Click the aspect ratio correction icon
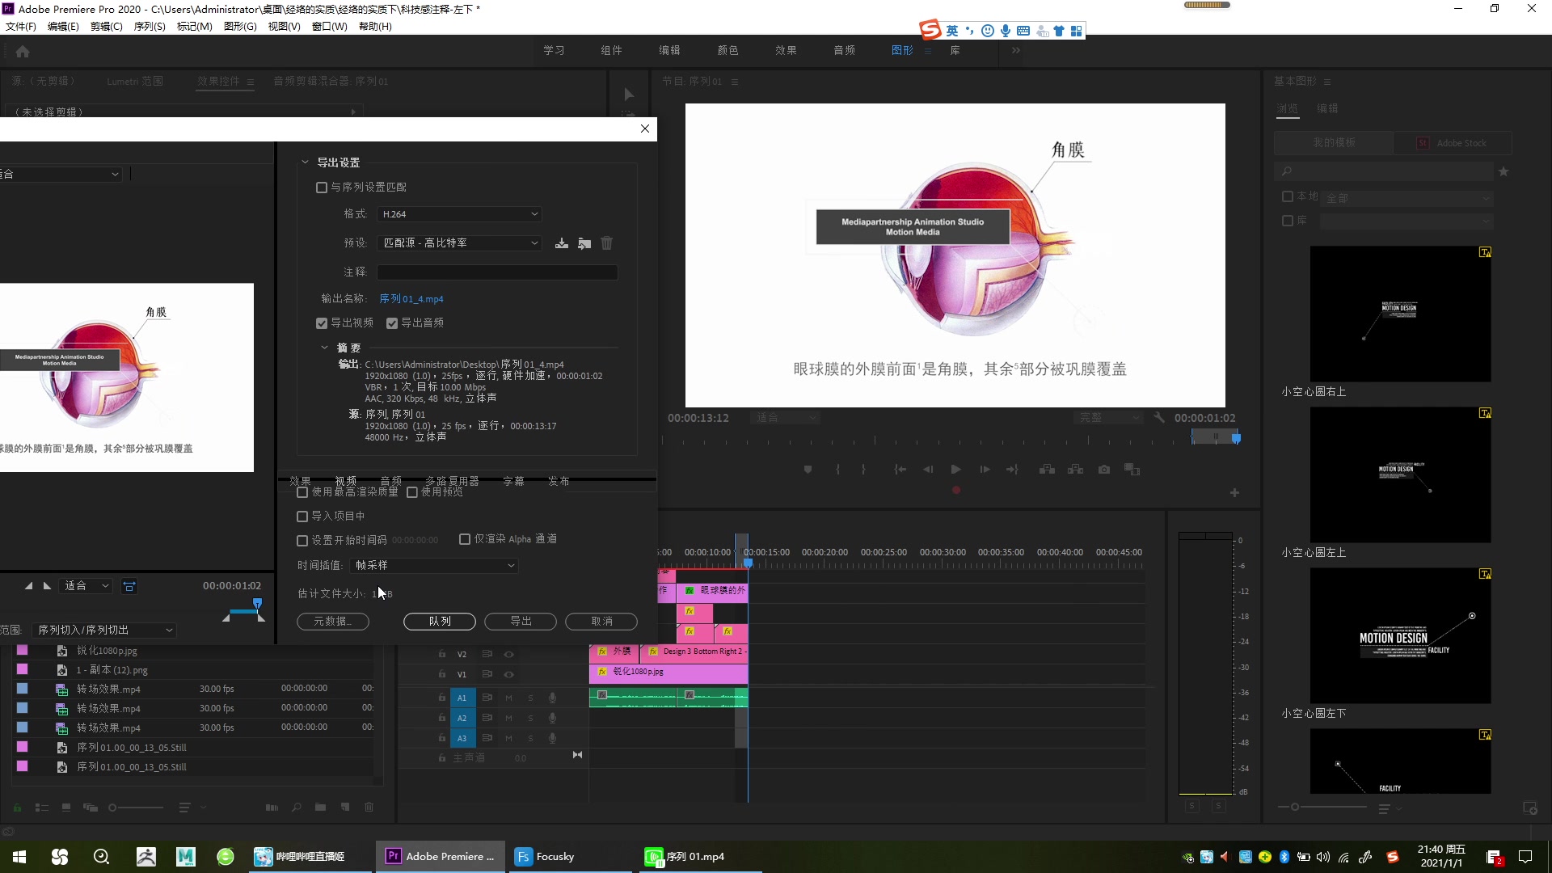 [x=129, y=586]
